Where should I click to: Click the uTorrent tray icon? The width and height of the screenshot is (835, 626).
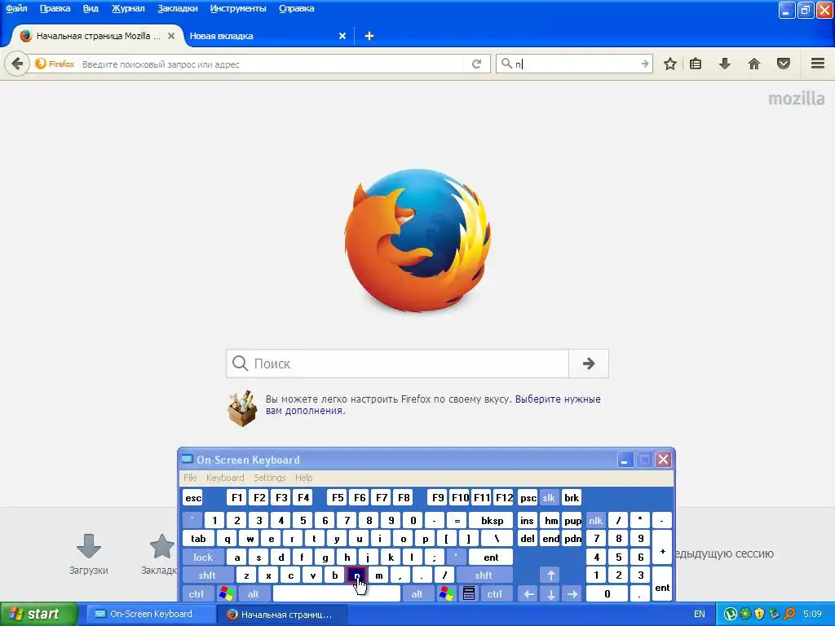[x=730, y=614]
